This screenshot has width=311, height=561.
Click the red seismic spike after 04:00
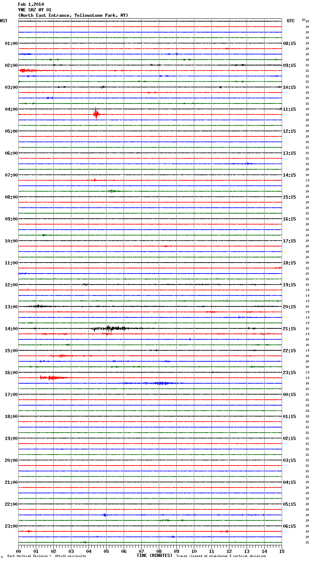click(96, 114)
